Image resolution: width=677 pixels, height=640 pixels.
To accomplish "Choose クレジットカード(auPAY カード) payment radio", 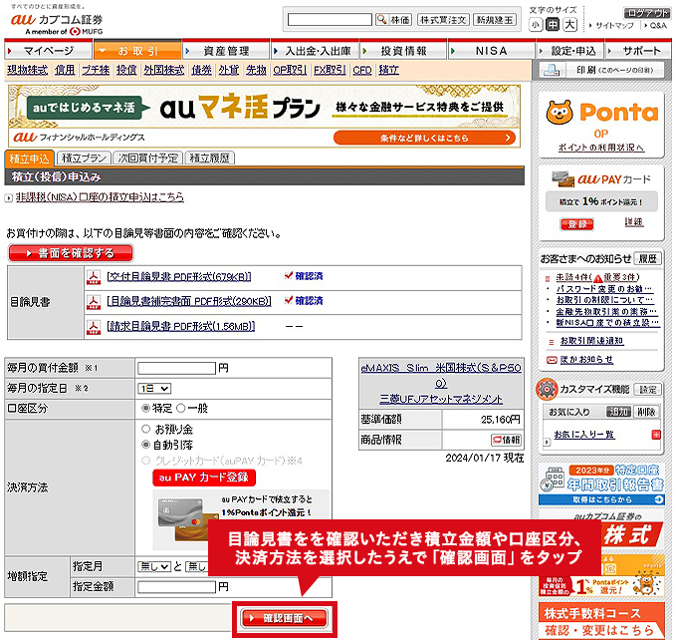I will click(146, 461).
